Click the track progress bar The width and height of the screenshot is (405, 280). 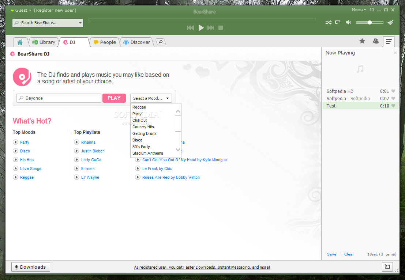(202, 20)
